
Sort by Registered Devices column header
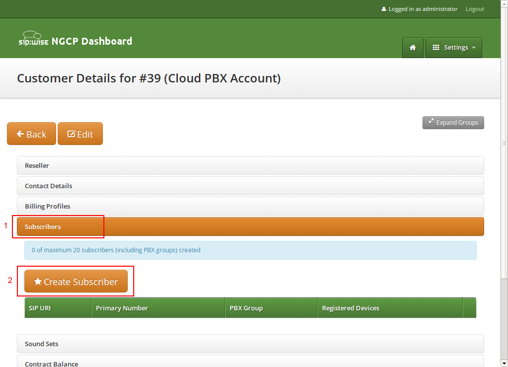click(x=390, y=308)
